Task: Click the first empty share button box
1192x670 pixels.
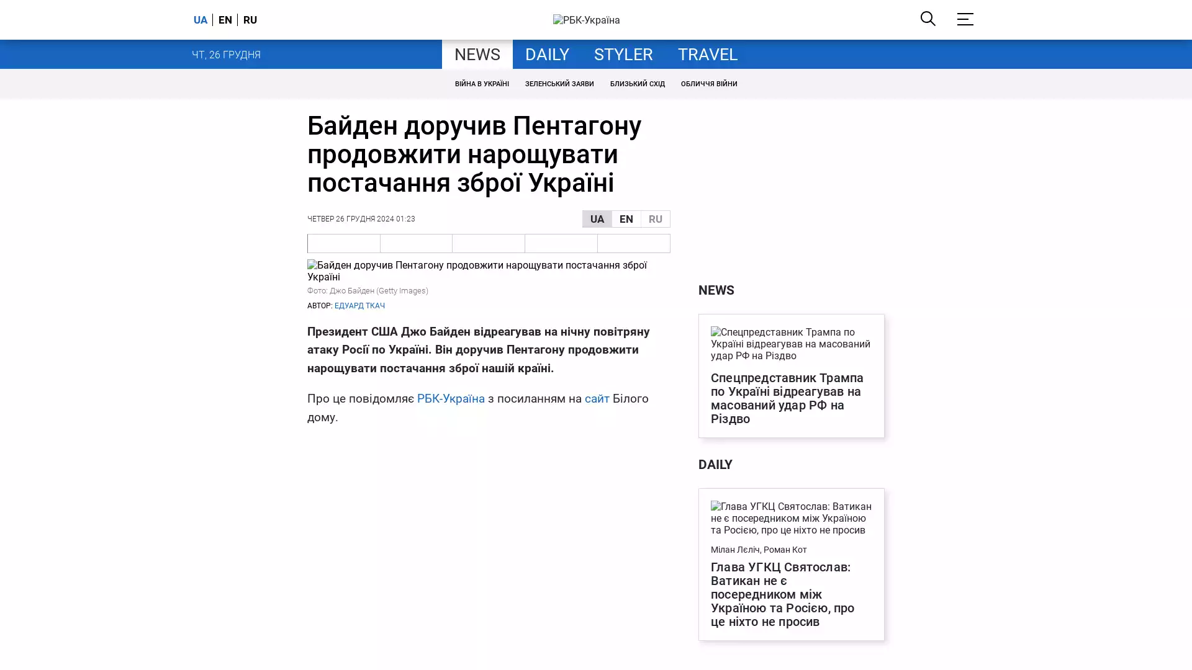Action: click(343, 243)
